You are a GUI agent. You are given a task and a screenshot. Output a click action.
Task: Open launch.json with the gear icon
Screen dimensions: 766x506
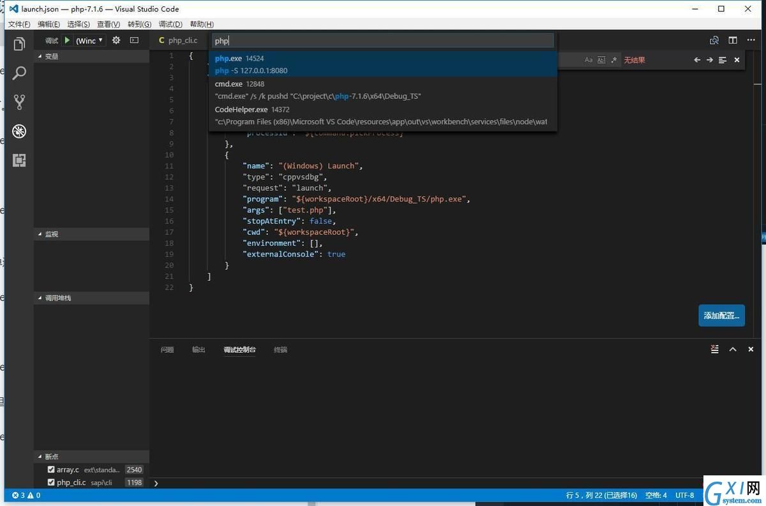click(x=116, y=40)
